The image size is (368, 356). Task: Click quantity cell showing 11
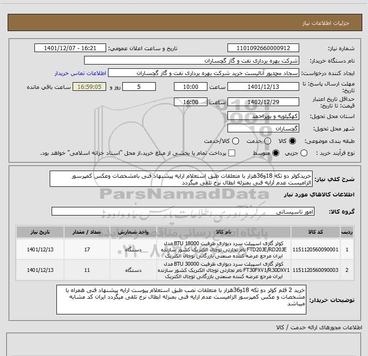87,270
